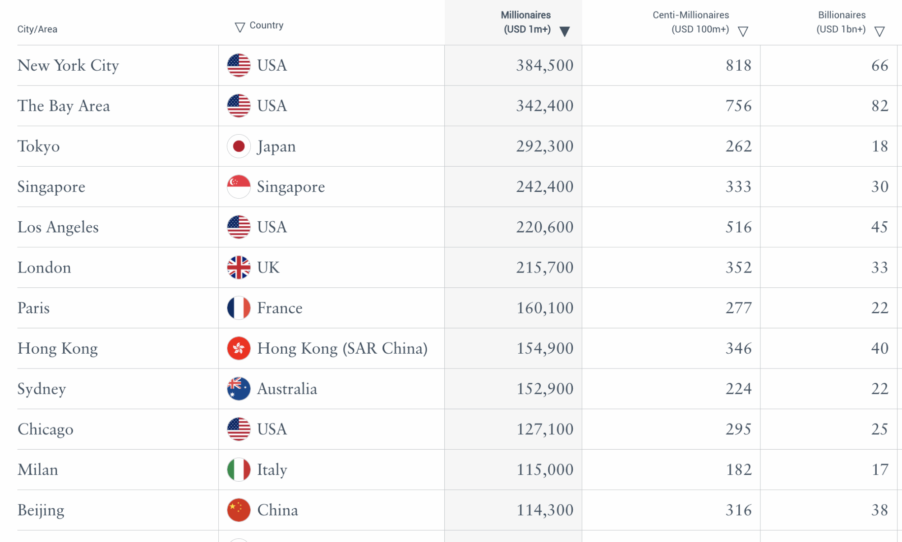The width and height of the screenshot is (902, 542).
Task: Click the UK flag icon
Action: (239, 268)
